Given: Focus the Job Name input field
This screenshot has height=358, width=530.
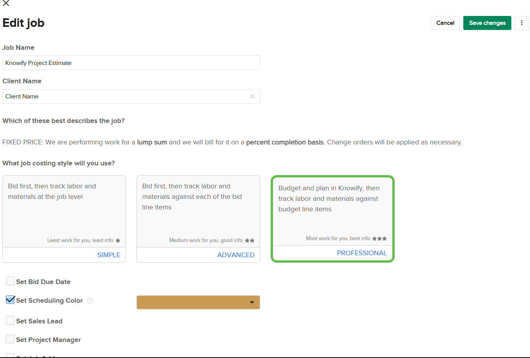Looking at the screenshot, I should click(x=131, y=63).
